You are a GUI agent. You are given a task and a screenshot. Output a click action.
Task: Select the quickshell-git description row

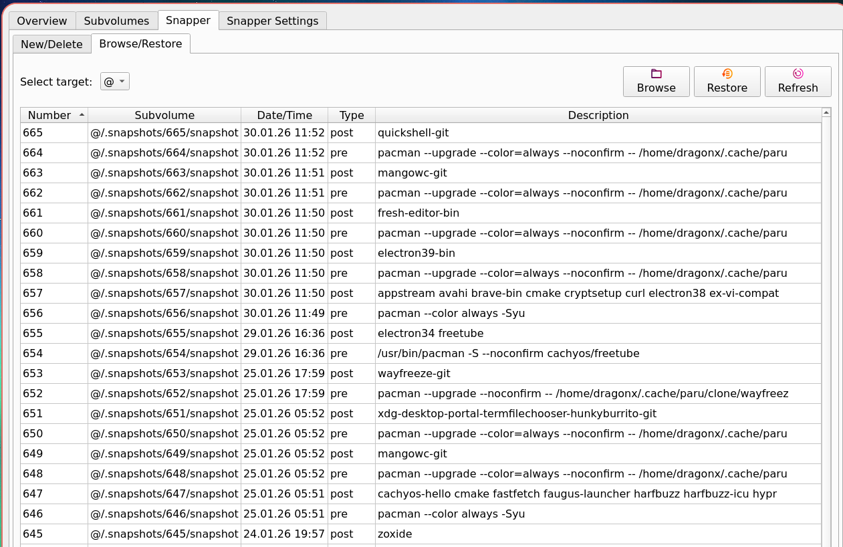click(x=598, y=132)
